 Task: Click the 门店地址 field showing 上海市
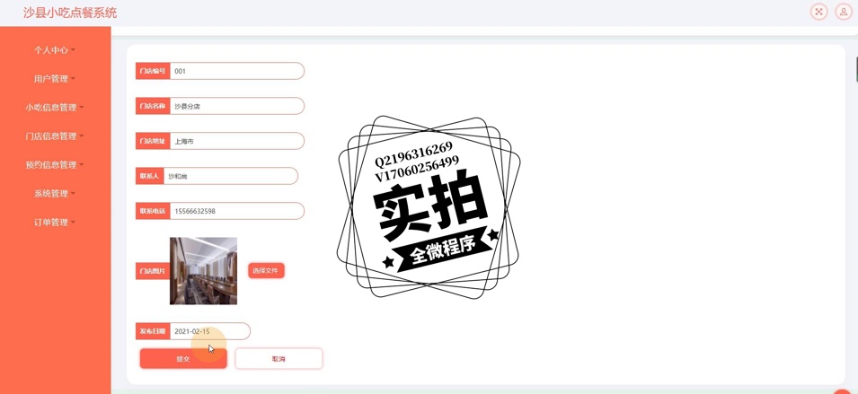(237, 141)
